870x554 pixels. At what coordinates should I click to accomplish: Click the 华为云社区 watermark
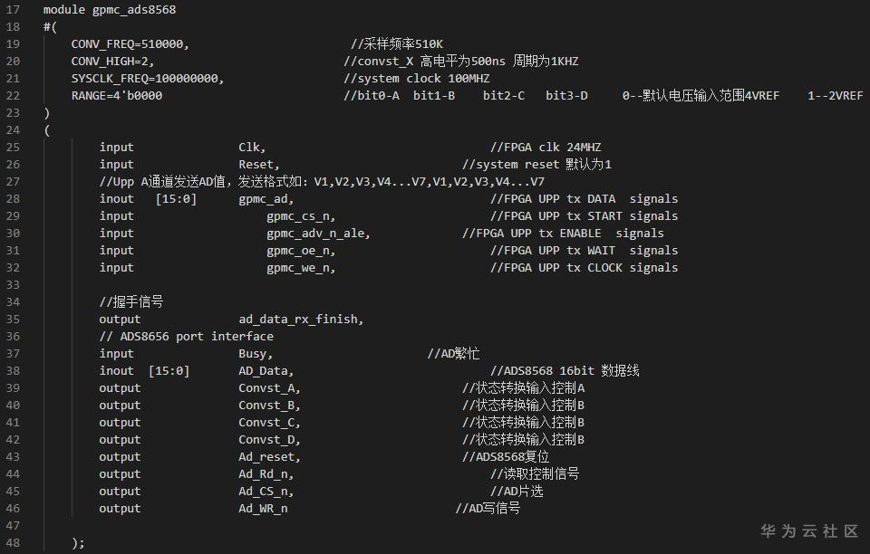pos(808,531)
